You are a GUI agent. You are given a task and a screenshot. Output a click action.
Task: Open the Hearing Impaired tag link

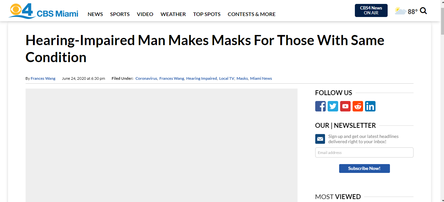(202, 78)
